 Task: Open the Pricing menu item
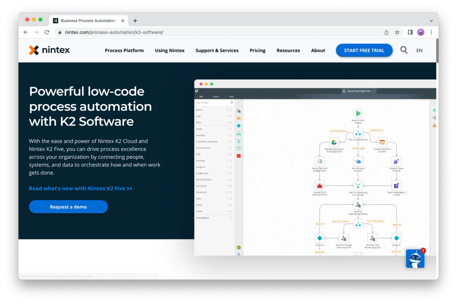tap(257, 51)
